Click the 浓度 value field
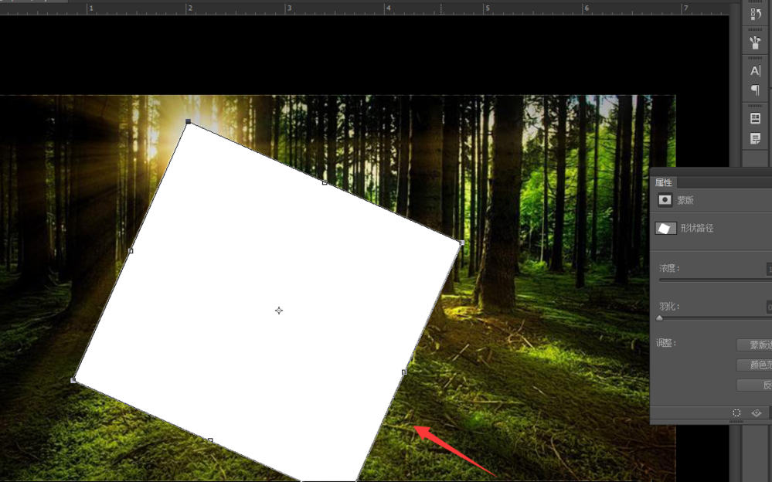 point(769,269)
